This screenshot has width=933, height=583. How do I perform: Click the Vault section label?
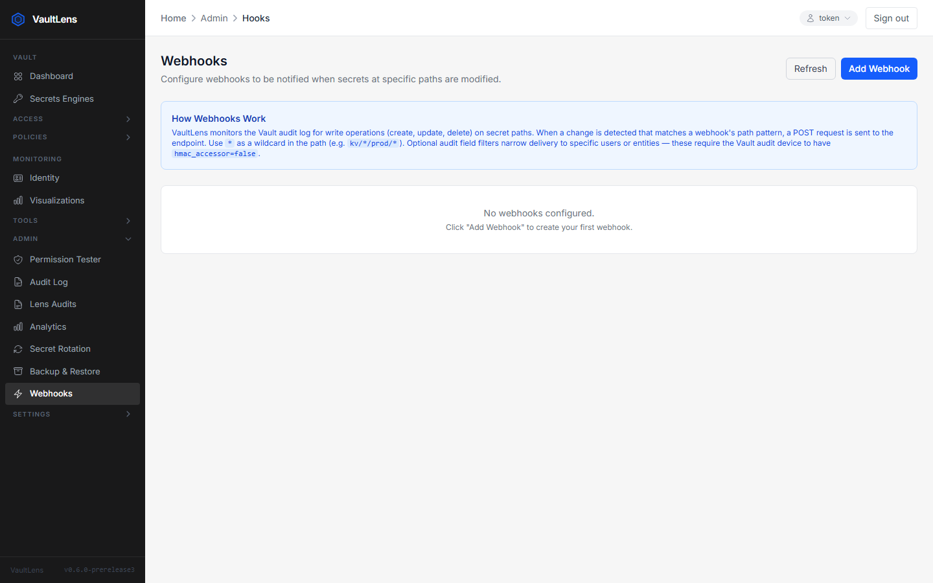tap(25, 58)
